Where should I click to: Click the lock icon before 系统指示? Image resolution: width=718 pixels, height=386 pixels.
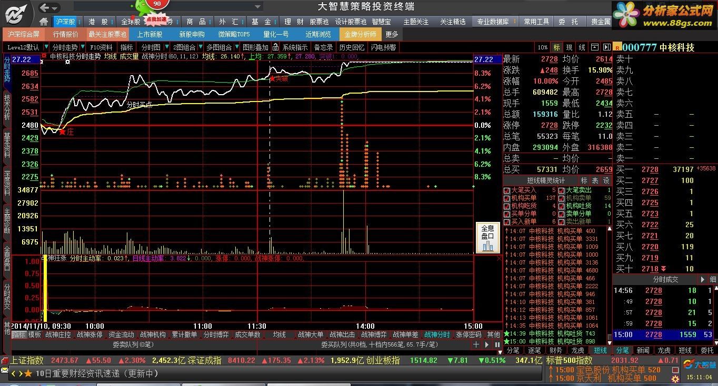point(275,47)
